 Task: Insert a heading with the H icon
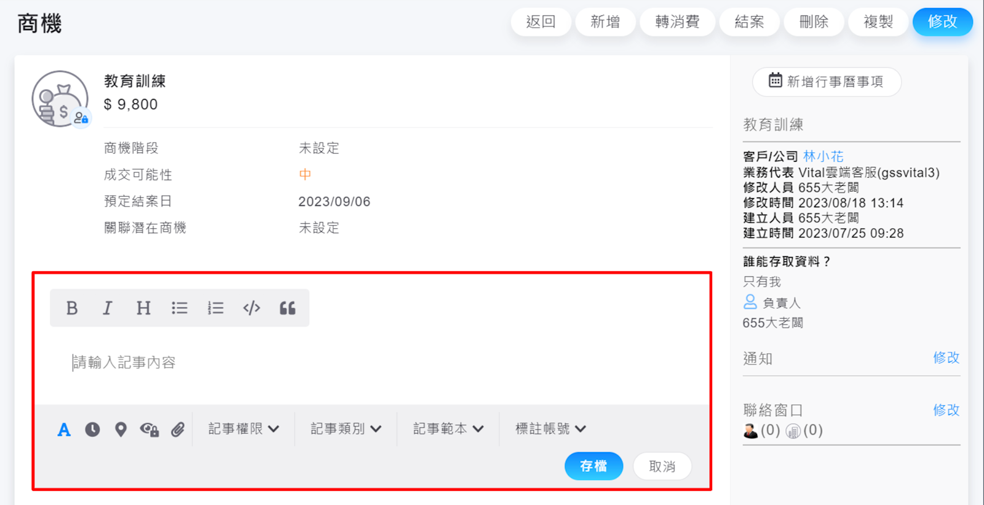tap(143, 308)
